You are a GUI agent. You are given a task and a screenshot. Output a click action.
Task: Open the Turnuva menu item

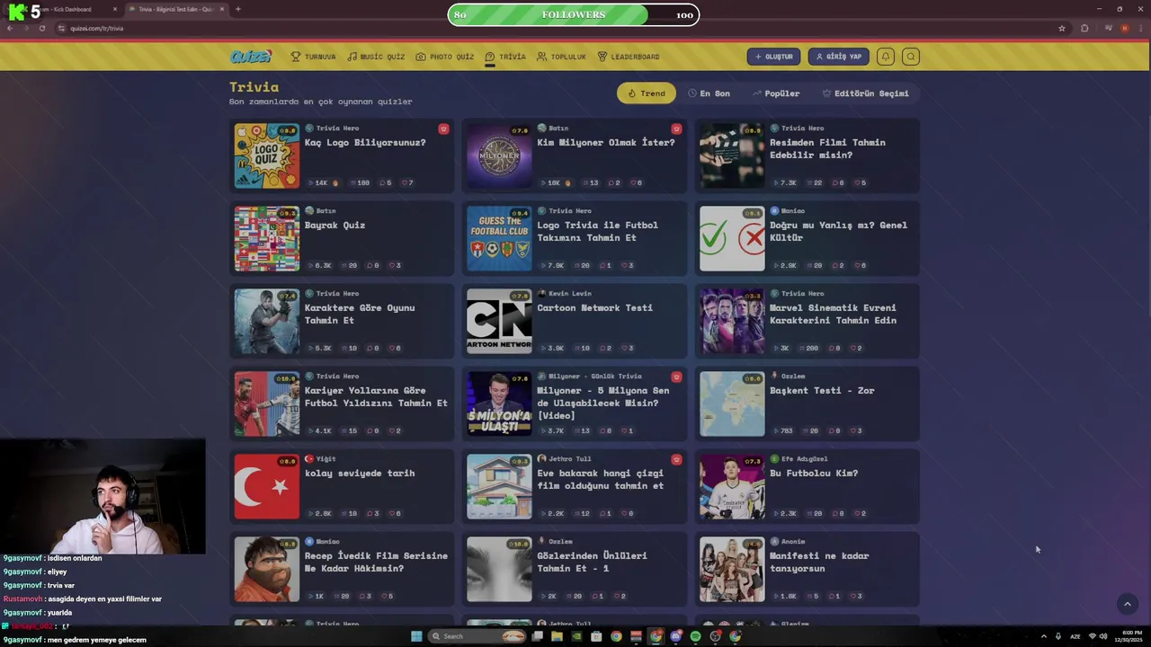point(313,57)
